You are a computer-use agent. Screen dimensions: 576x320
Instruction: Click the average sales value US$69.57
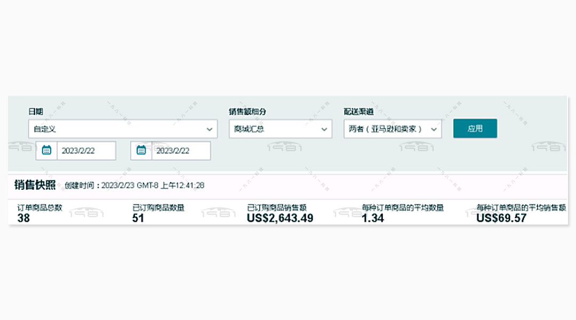(501, 218)
